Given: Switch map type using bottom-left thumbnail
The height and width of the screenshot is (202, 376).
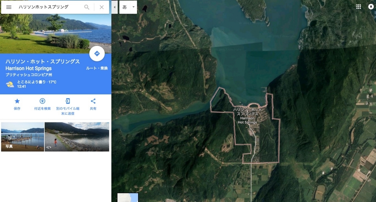Looking at the screenshot, I should coord(128,198).
